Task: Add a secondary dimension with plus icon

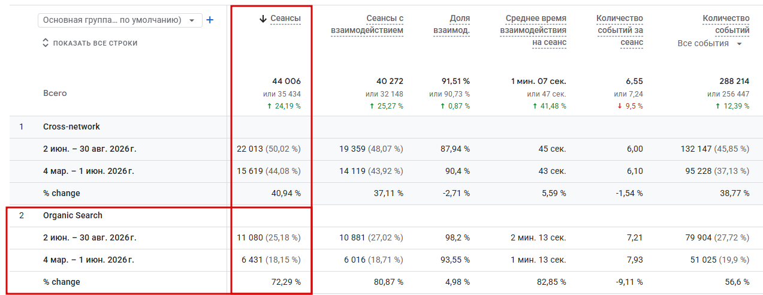Action: (x=210, y=20)
